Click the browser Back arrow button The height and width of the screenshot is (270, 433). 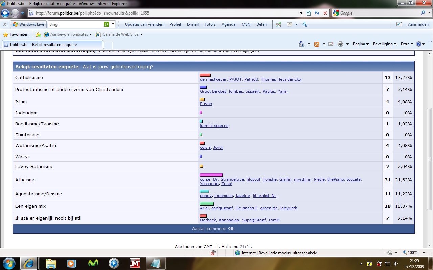5,13
